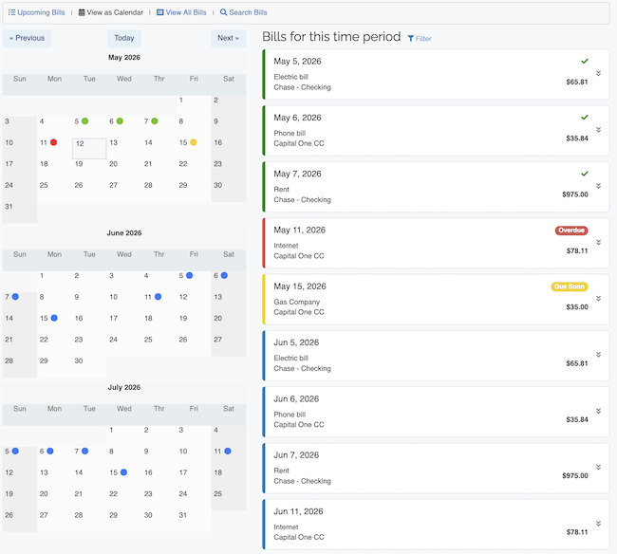
Task: Click the Due Soon badge on Gas Company
Action: pos(570,286)
